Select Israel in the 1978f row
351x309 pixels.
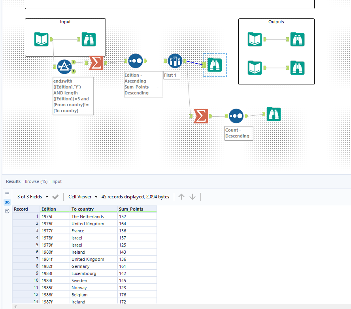pyautogui.click(x=94, y=238)
